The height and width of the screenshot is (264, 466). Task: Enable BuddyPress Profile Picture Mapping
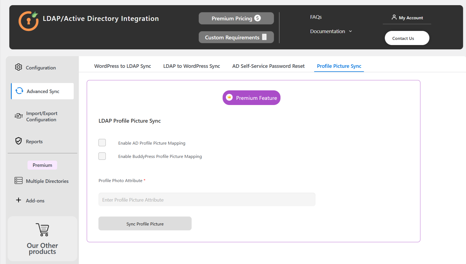pos(102,156)
